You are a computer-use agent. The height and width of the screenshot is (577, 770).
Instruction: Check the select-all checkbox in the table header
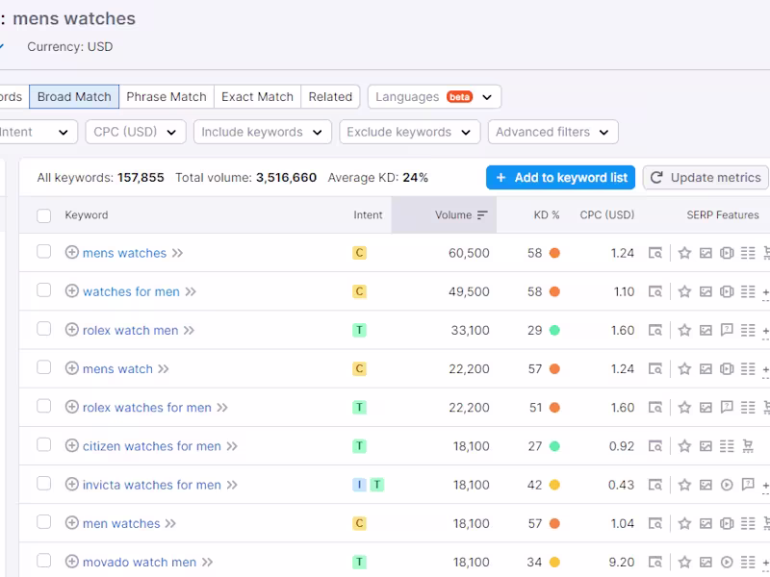pos(43,215)
